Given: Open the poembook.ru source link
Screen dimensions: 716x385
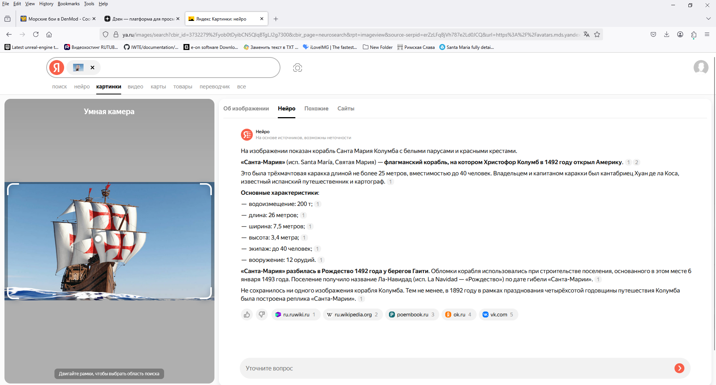Looking at the screenshot, I should click(412, 314).
